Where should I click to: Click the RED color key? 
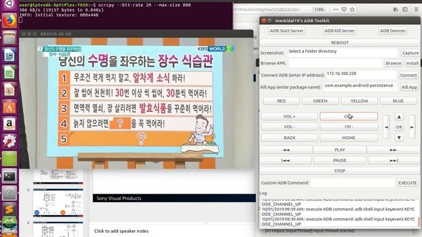pyautogui.click(x=282, y=101)
